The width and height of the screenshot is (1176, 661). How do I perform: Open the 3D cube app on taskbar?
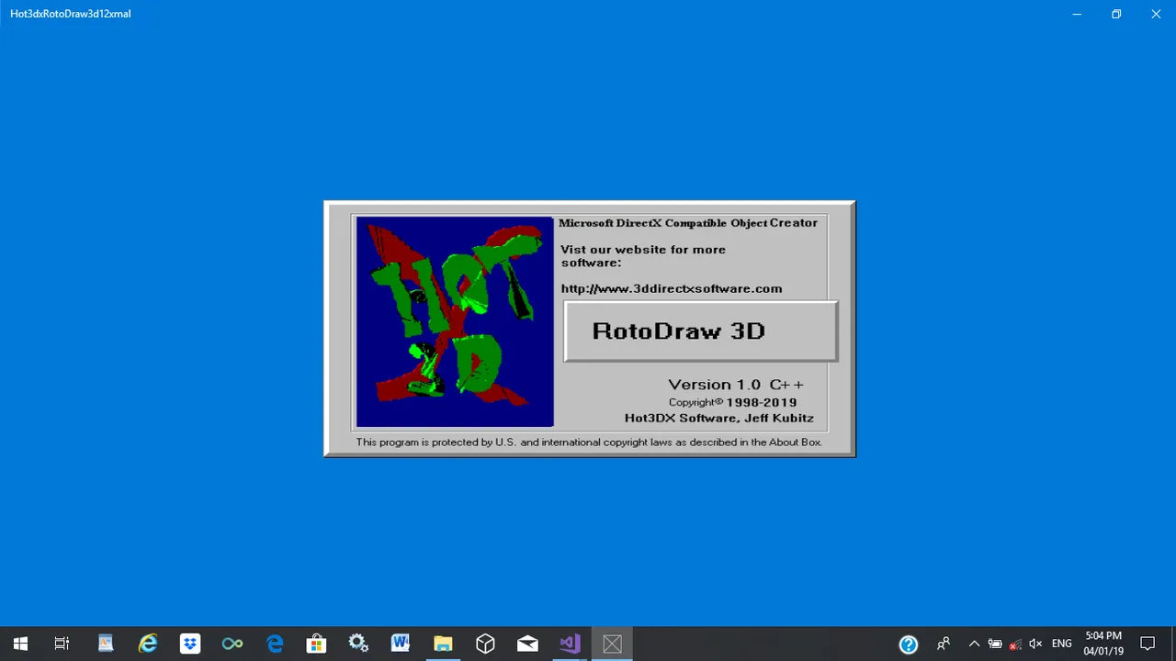485,644
